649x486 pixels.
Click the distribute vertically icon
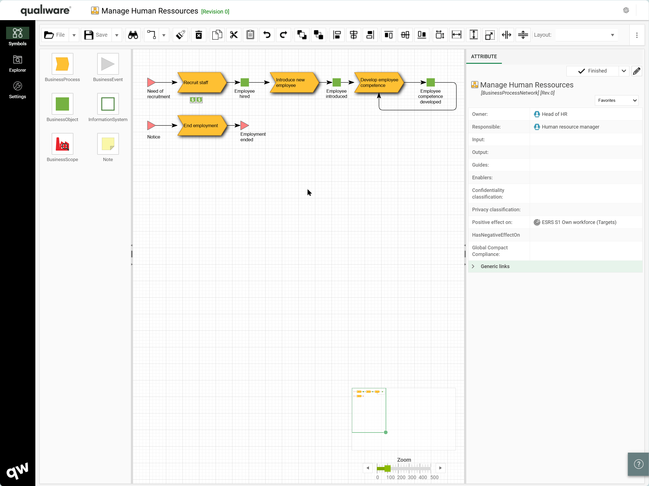pyautogui.click(x=523, y=35)
